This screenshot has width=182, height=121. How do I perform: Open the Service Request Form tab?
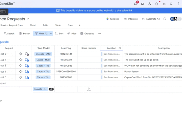tap(12, 25)
